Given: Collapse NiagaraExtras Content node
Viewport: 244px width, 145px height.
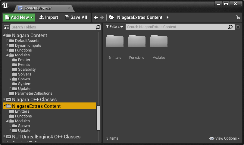Looking at the screenshot, I should (4, 105).
